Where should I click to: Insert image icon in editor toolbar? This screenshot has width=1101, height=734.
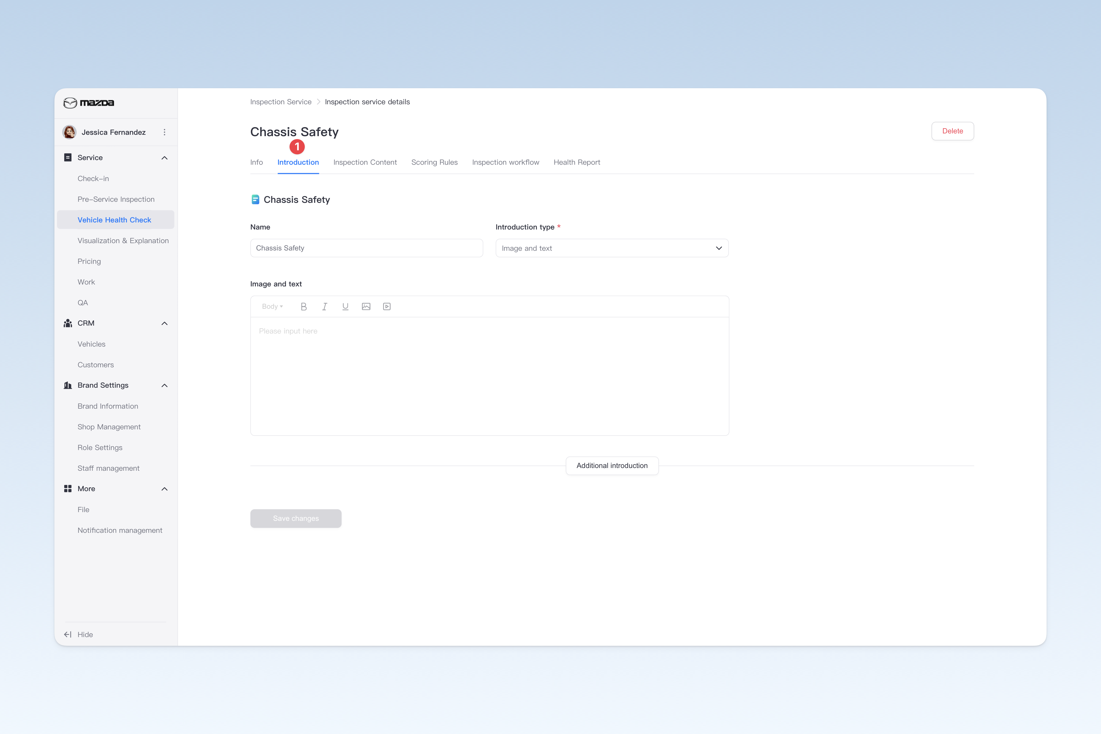pos(366,307)
